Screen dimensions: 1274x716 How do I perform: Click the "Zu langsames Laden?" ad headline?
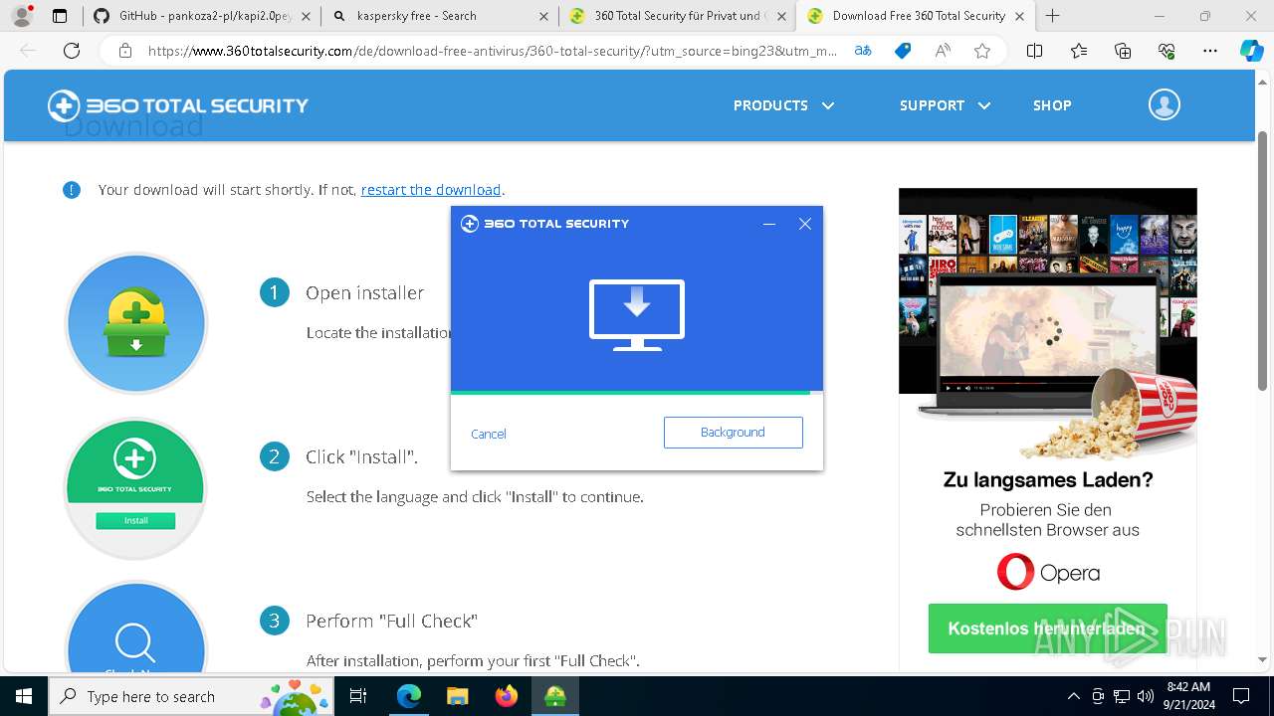coord(1047,480)
